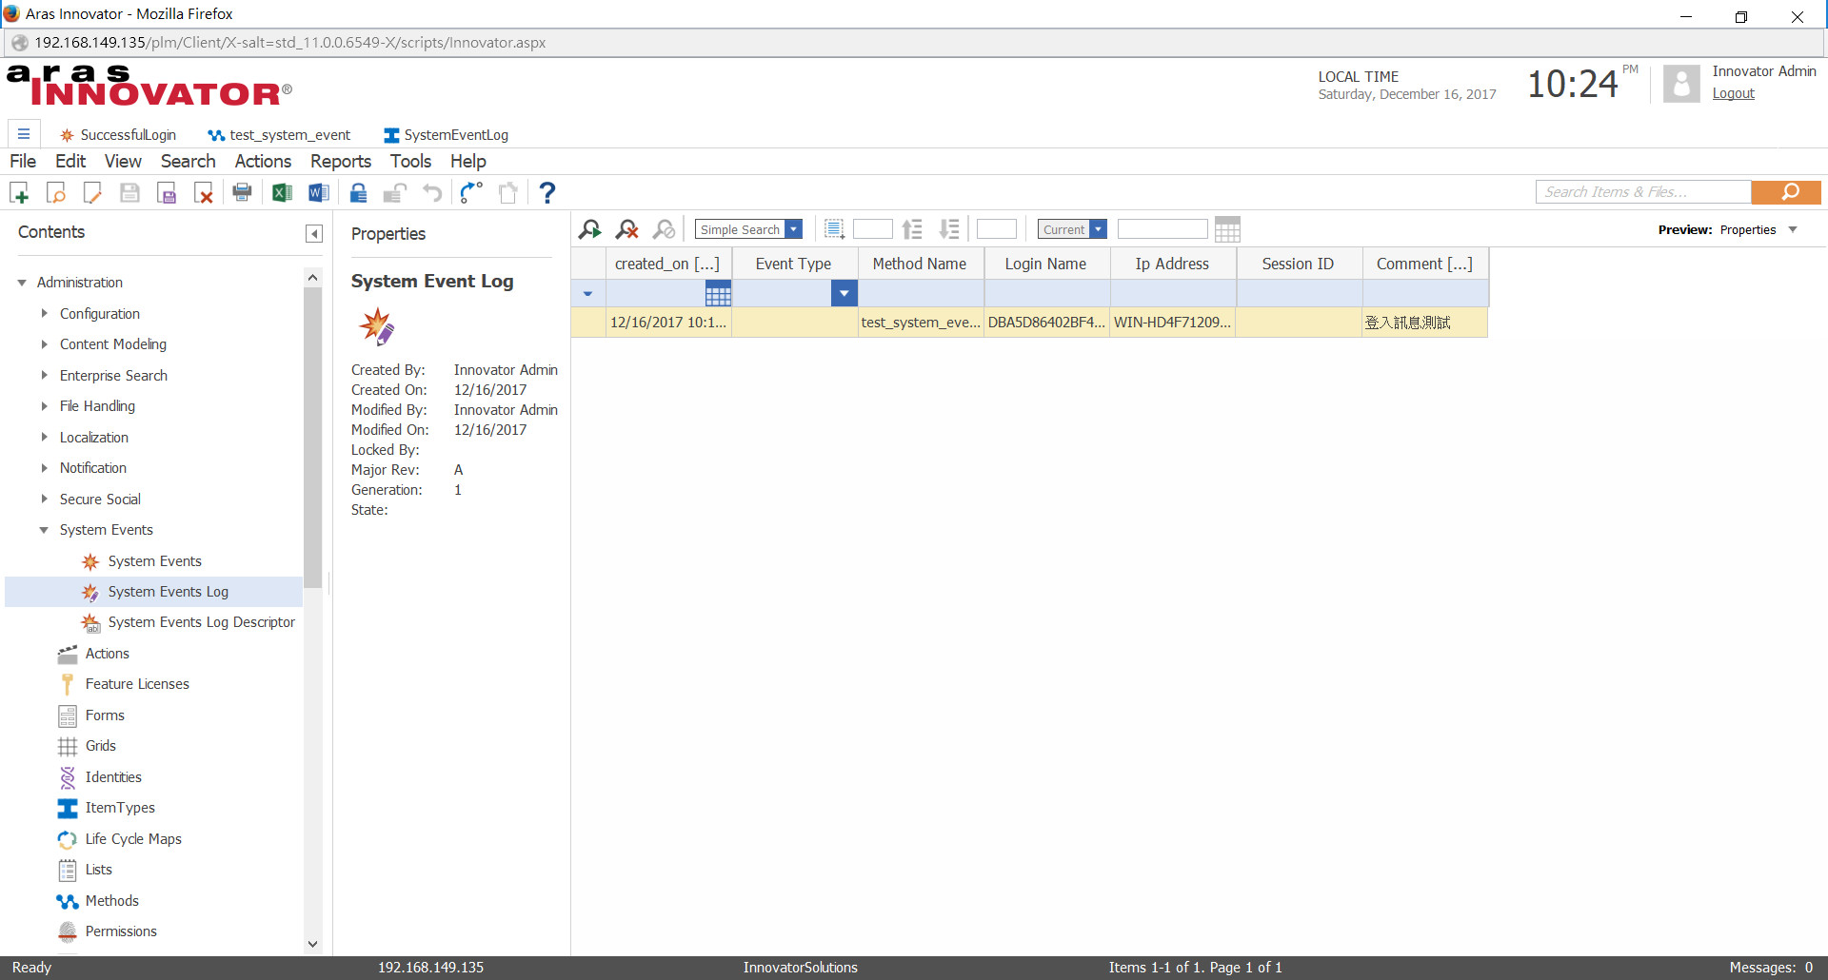Expand the File Handling node

click(44, 406)
